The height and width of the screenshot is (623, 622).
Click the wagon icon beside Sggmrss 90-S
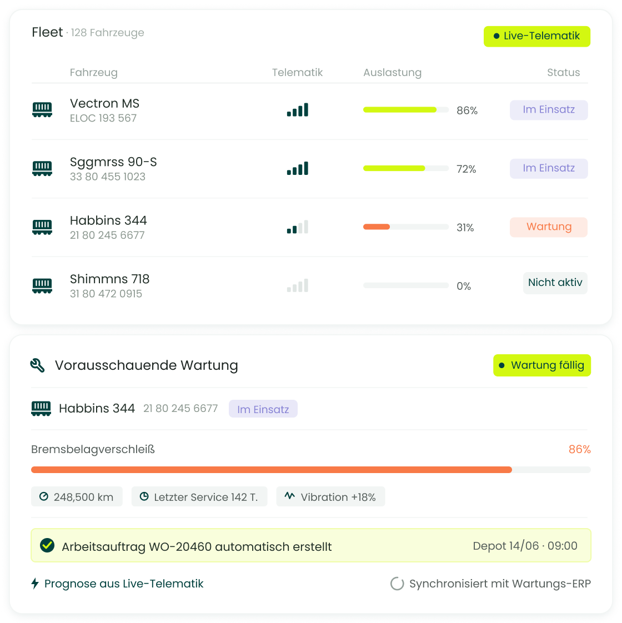42,168
